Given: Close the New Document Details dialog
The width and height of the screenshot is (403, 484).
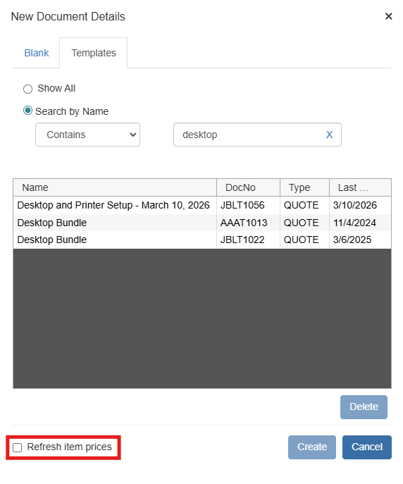Looking at the screenshot, I should (x=388, y=16).
